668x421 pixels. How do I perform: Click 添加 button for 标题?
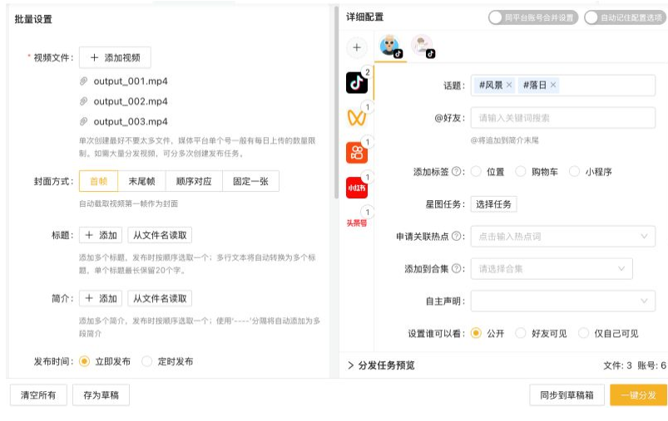(101, 235)
